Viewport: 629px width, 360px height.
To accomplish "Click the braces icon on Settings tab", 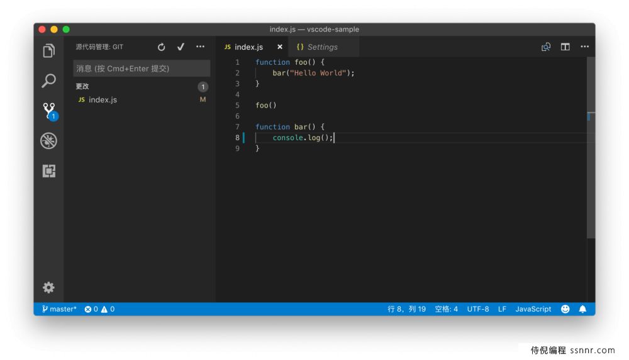I will click(x=299, y=47).
